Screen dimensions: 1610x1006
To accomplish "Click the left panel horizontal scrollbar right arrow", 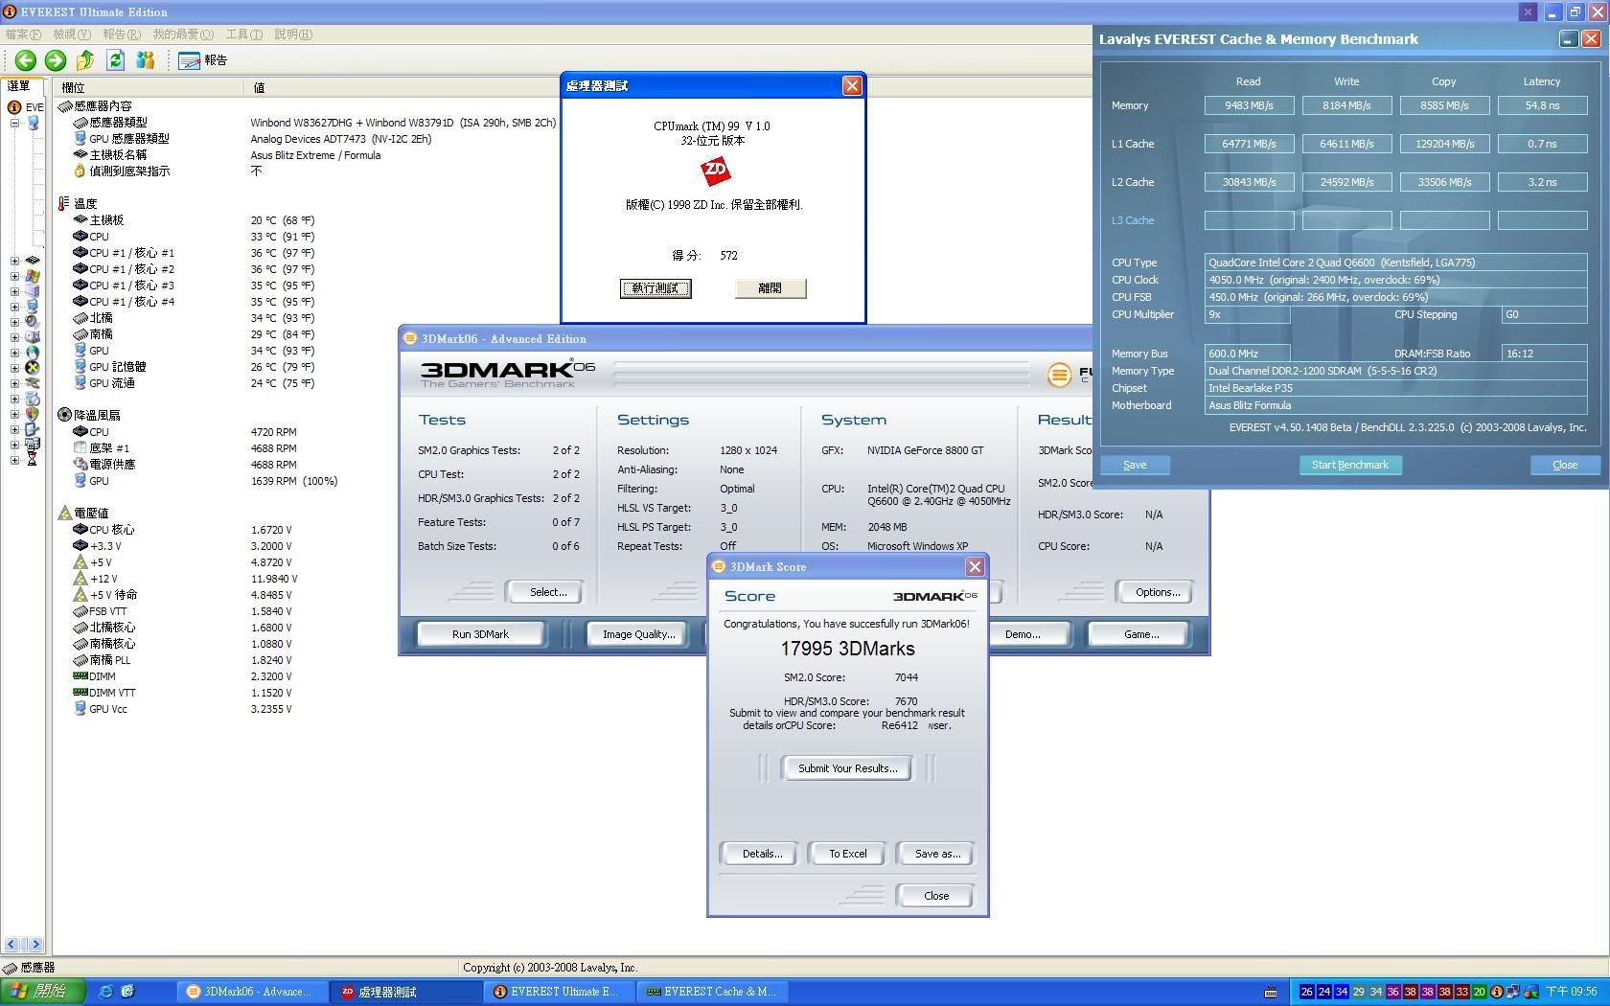I will click(x=35, y=945).
